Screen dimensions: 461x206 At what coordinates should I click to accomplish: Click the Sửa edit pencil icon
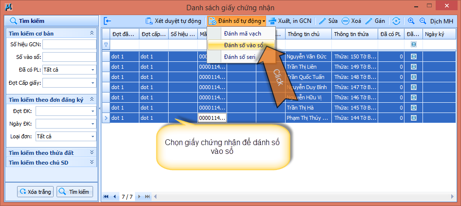[x=323, y=21]
